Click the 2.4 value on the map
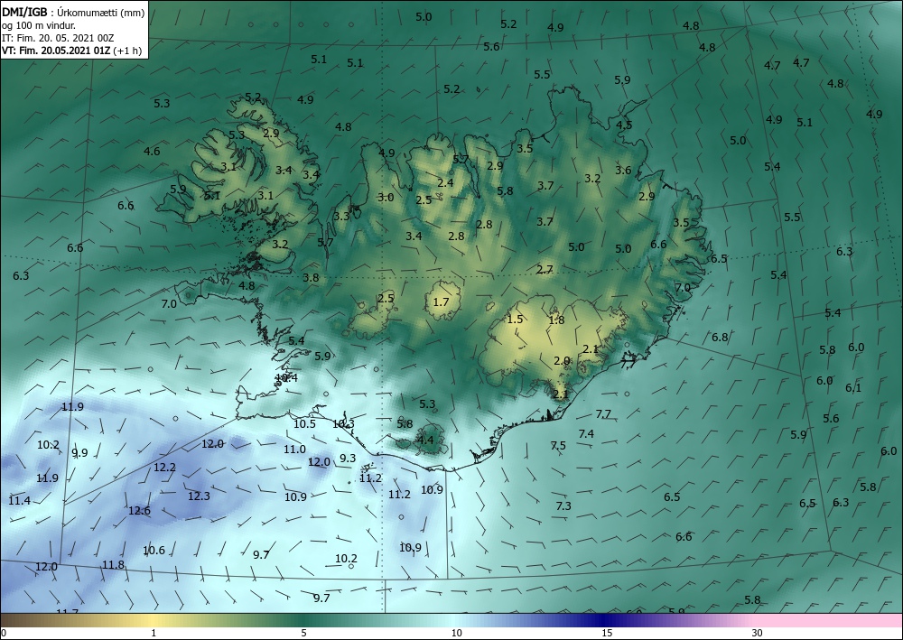 [x=445, y=183]
